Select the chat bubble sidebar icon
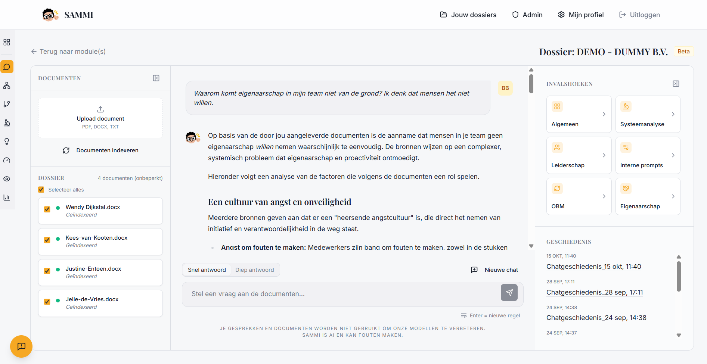 (x=7, y=67)
